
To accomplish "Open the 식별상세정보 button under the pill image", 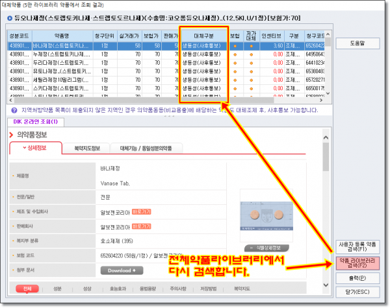I will click(266, 248).
